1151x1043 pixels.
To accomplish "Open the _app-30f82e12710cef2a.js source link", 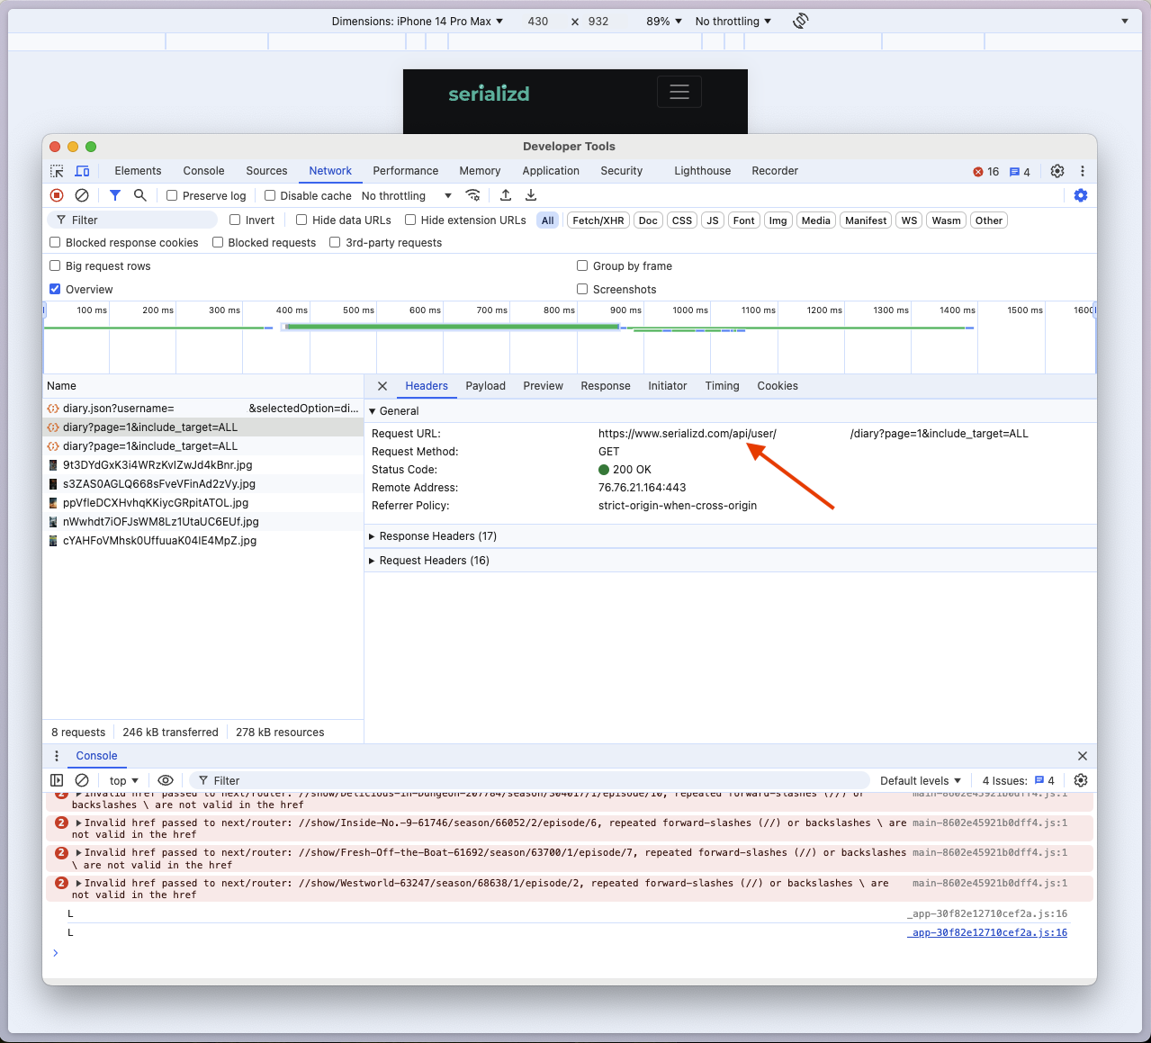I will tap(987, 932).
